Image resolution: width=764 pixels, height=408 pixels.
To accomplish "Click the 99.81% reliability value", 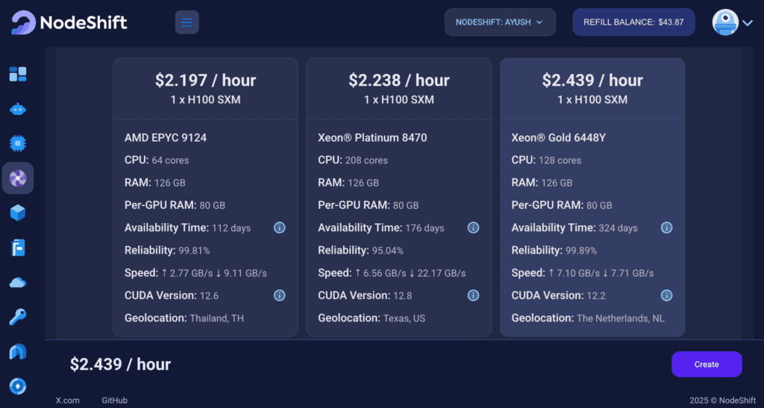I will coord(194,251).
